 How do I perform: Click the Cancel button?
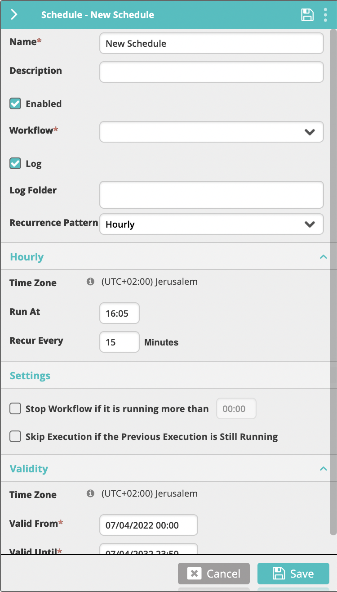pos(214,574)
